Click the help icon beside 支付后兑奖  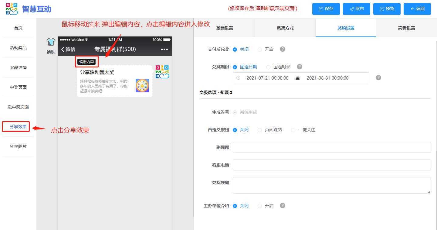[283, 49]
